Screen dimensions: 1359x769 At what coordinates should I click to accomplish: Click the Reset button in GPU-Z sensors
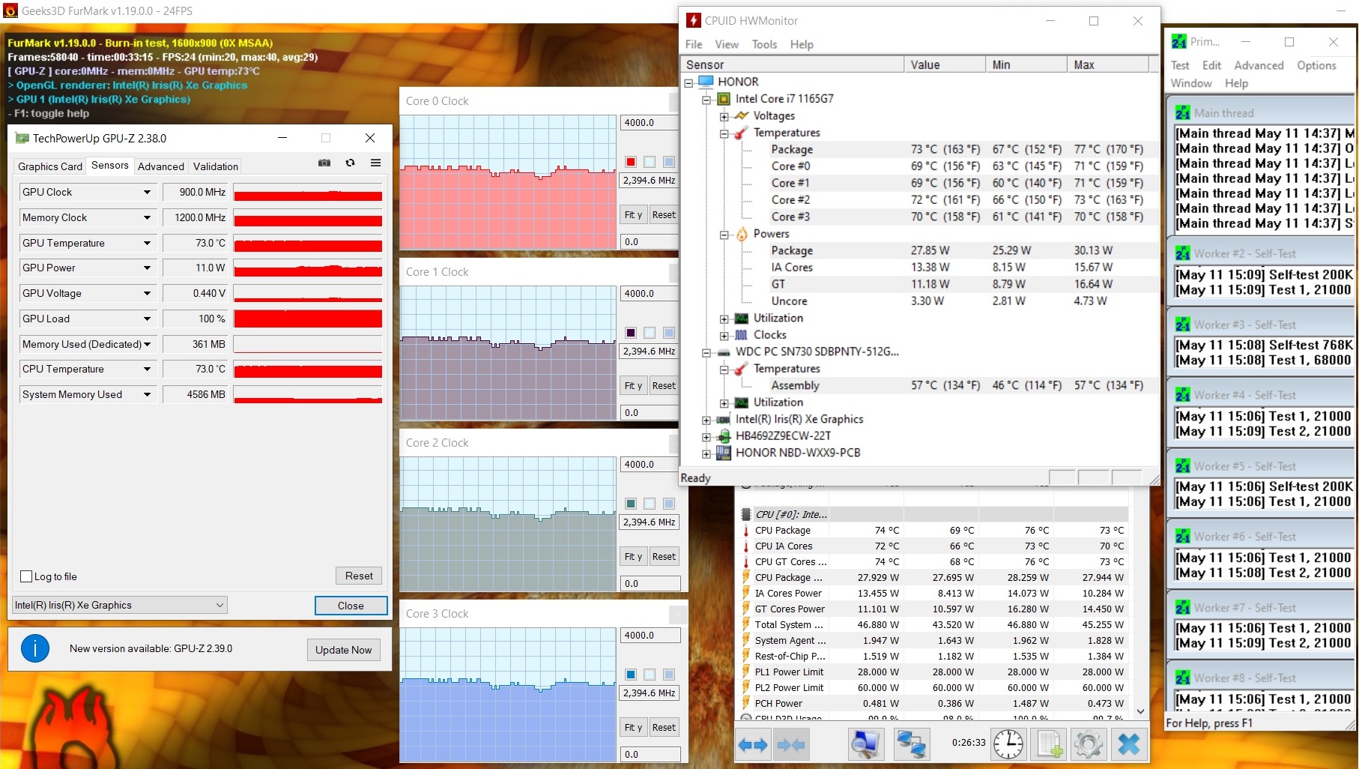click(x=359, y=576)
